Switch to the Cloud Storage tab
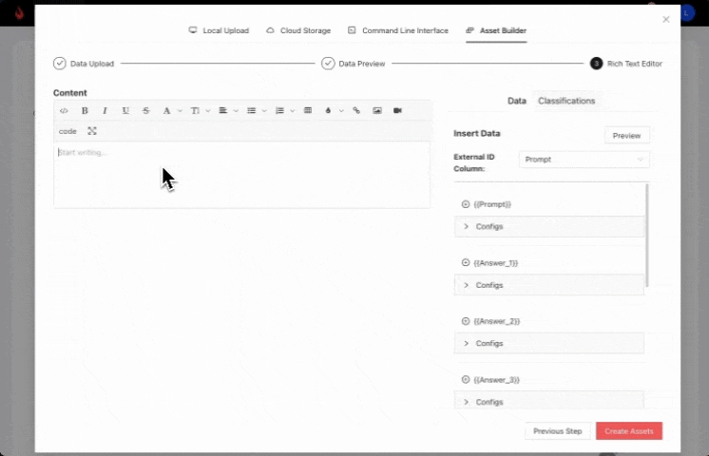709x456 pixels. tap(298, 30)
